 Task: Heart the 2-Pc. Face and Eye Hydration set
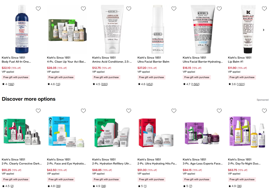[x=83, y=111]
